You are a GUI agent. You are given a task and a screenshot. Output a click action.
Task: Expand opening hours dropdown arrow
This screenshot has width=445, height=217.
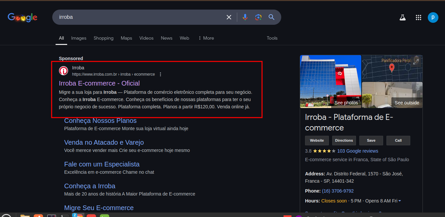(x=400, y=201)
